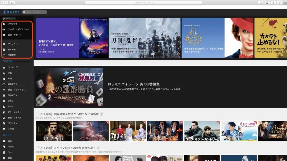
Task: Click the music note icon beside 音楽・アイドル
Action: [x=4, y=118]
